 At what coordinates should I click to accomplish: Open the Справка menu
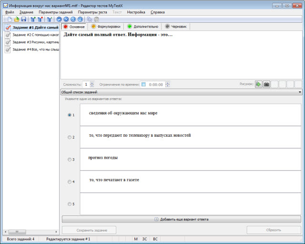[157, 11]
